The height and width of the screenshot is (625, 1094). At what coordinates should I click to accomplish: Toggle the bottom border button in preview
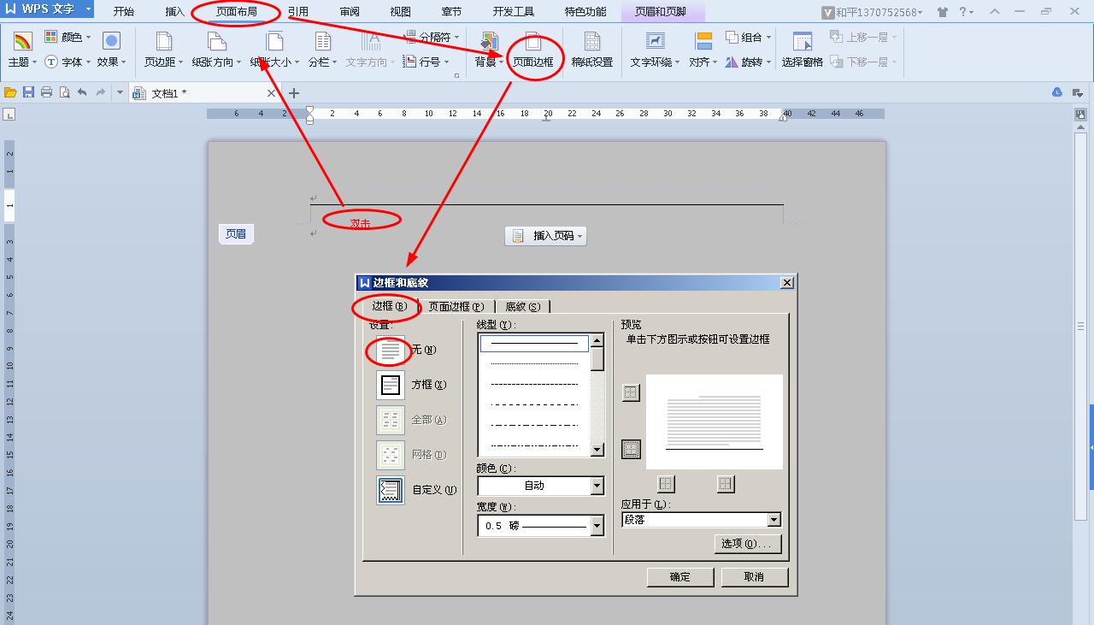tap(631, 449)
